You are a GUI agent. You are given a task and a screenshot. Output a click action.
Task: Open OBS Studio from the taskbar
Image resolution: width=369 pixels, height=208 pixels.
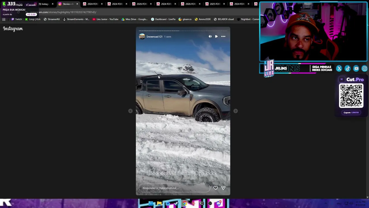(210, 204)
